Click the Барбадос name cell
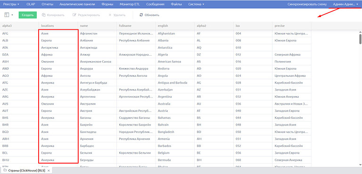Viewport: 362px width, 174px height. (97, 146)
